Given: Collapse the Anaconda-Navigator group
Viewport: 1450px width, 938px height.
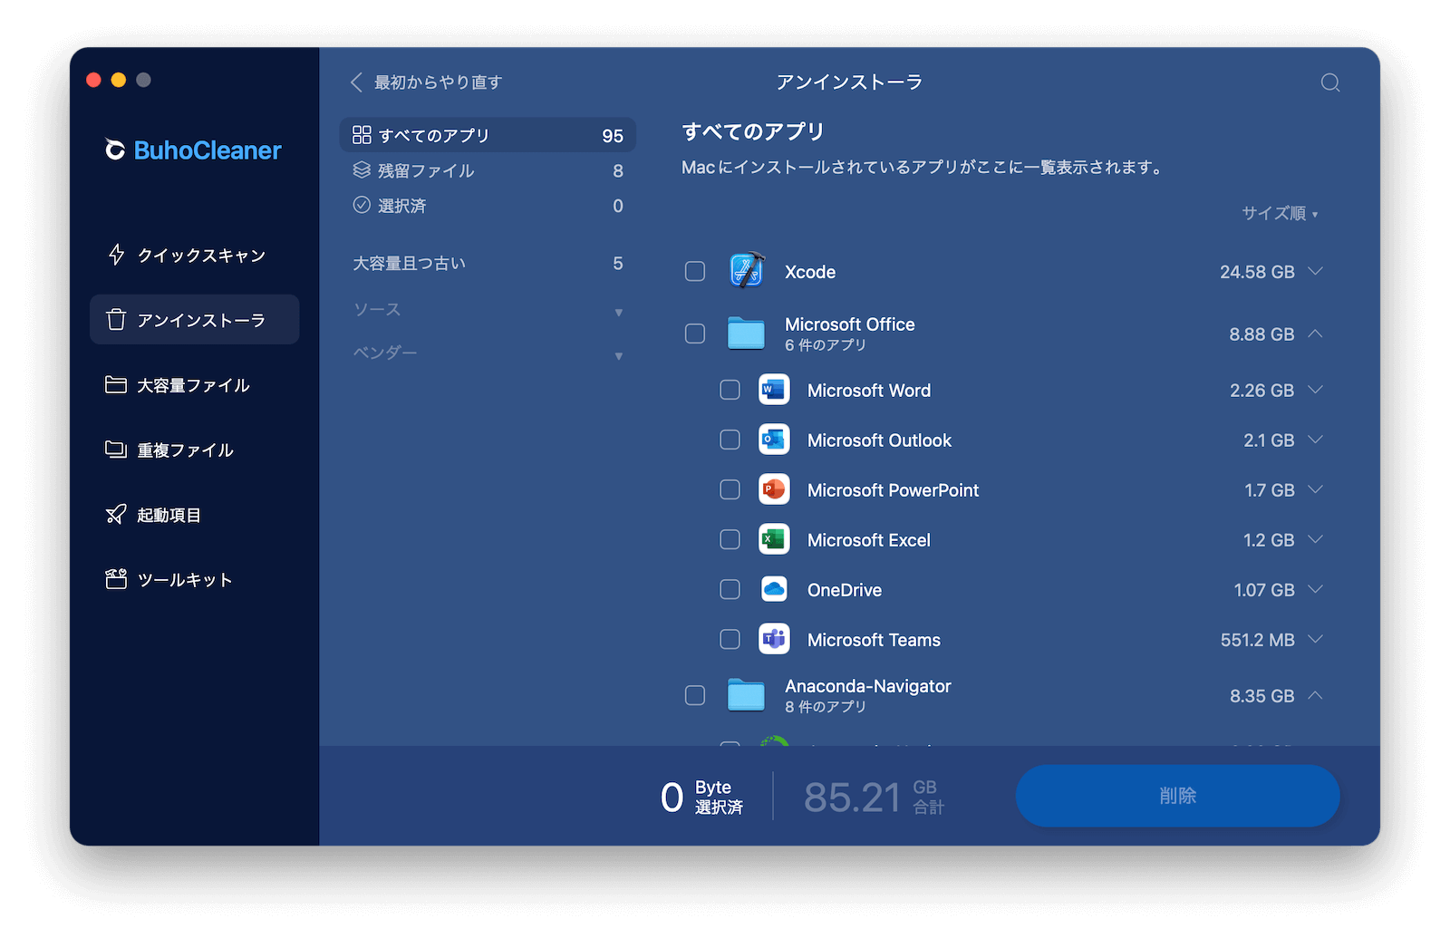Looking at the screenshot, I should [x=1316, y=695].
